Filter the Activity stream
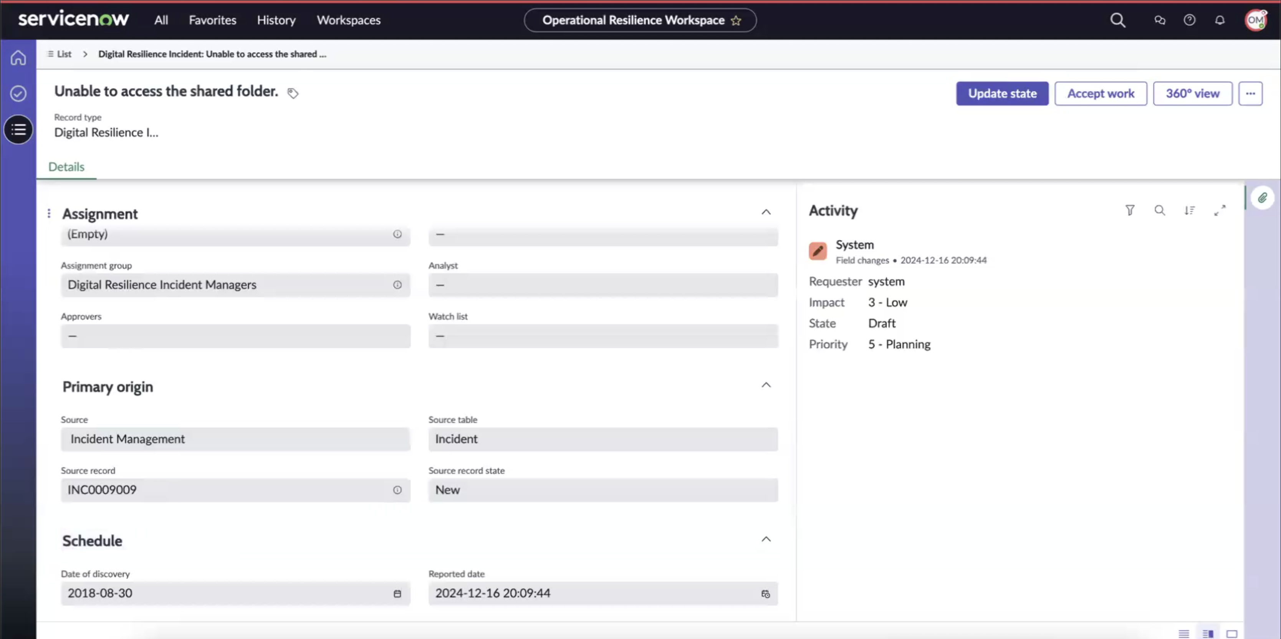 (1130, 210)
